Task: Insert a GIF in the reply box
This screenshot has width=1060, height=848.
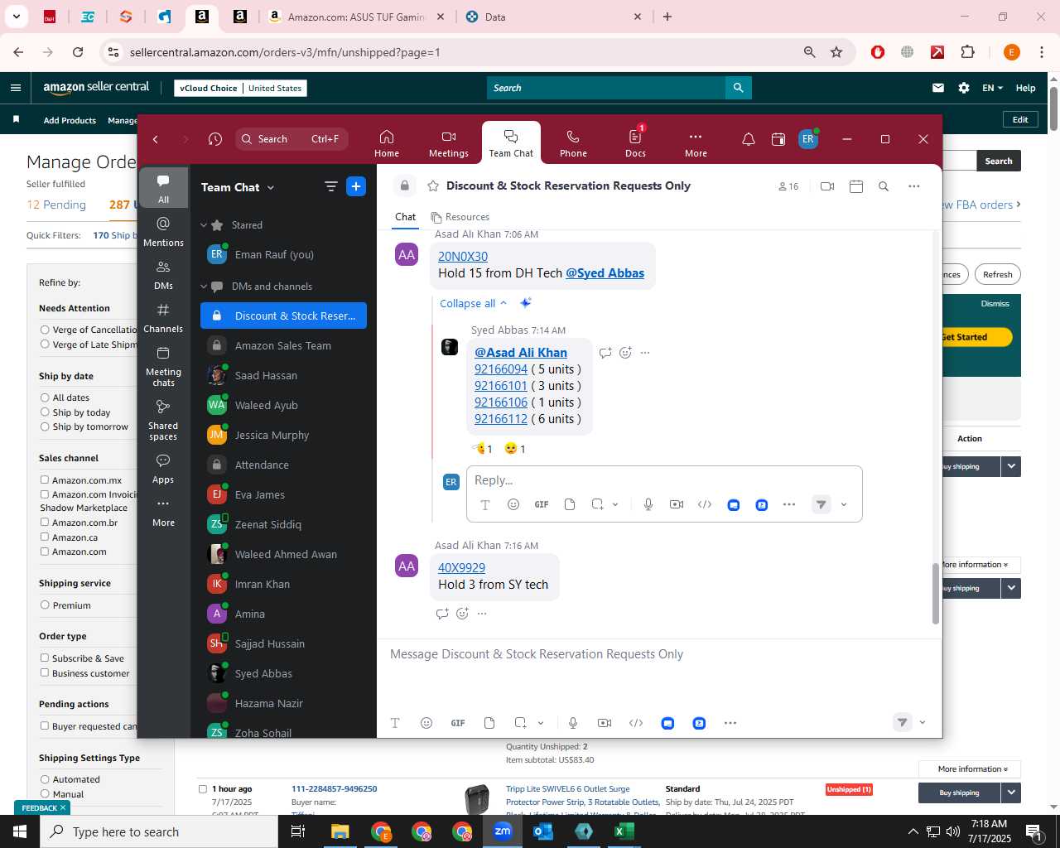Action: [x=542, y=504]
